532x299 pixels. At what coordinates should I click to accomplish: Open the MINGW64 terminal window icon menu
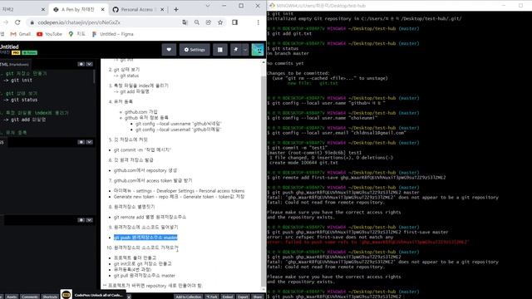point(272,6)
